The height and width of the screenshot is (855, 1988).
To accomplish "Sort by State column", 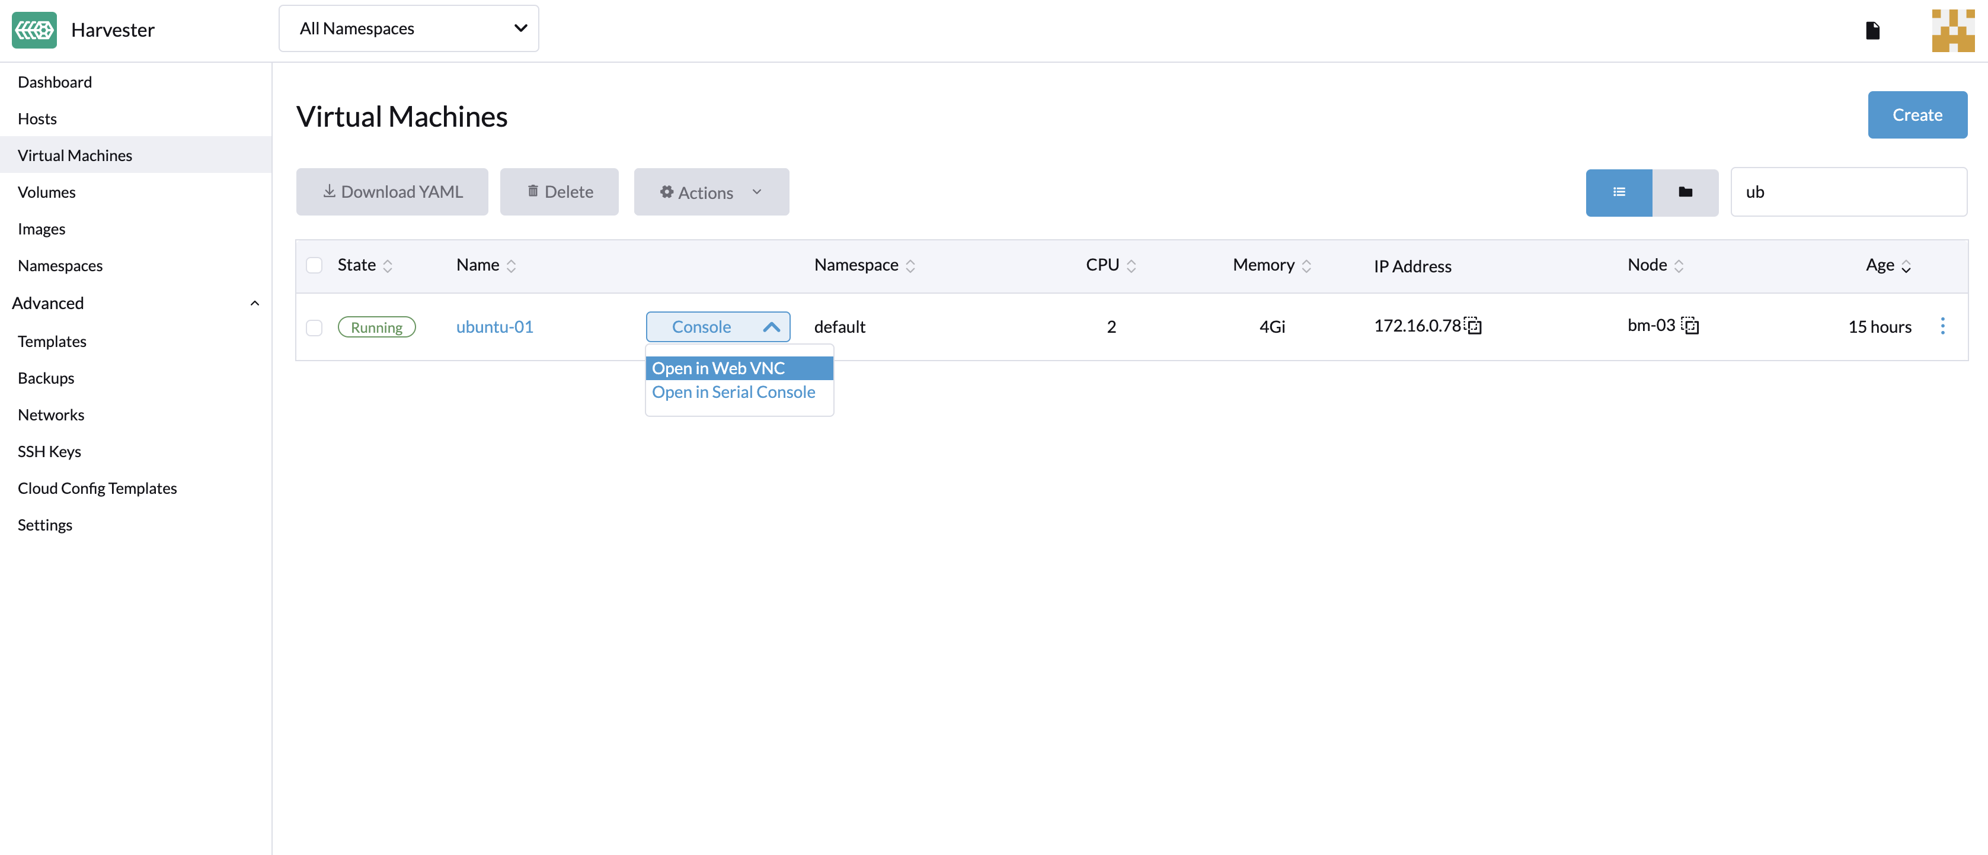I will (365, 265).
